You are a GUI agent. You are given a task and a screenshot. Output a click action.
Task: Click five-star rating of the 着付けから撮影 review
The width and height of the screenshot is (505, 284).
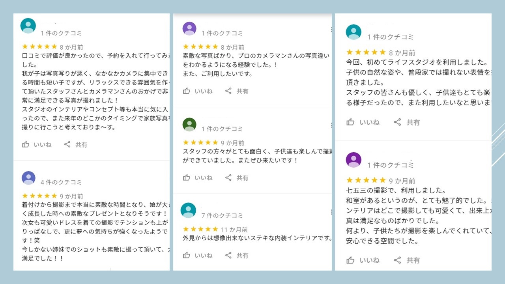coord(39,196)
